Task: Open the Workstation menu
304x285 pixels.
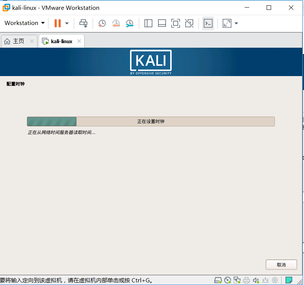Action: point(25,23)
